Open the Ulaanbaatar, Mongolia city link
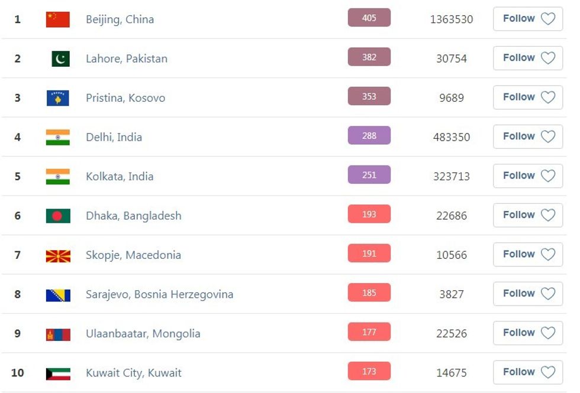Screen dimensions: 580x393 pos(143,334)
